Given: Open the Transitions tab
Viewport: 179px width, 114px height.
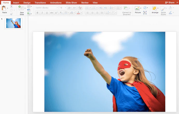Looking at the screenshot, I should pos(40,3).
